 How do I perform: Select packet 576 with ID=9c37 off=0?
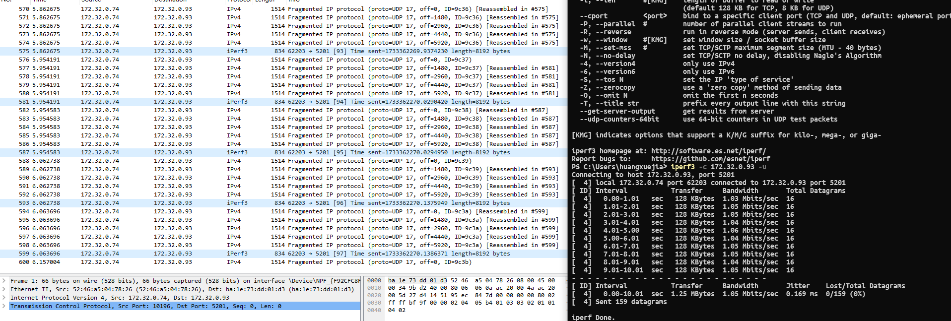283,60
